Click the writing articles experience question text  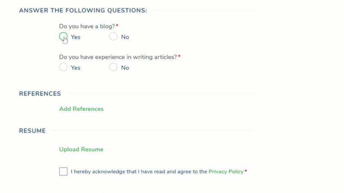[x=118, y=57]
